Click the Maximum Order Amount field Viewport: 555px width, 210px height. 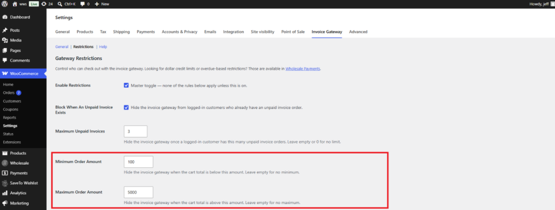pyautogui.click(x=138, y=192)
